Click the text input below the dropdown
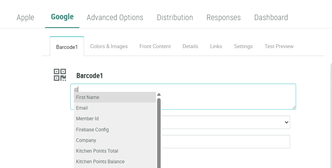The image size is (332, 168). pyautogui.click(x=226, y=142)
